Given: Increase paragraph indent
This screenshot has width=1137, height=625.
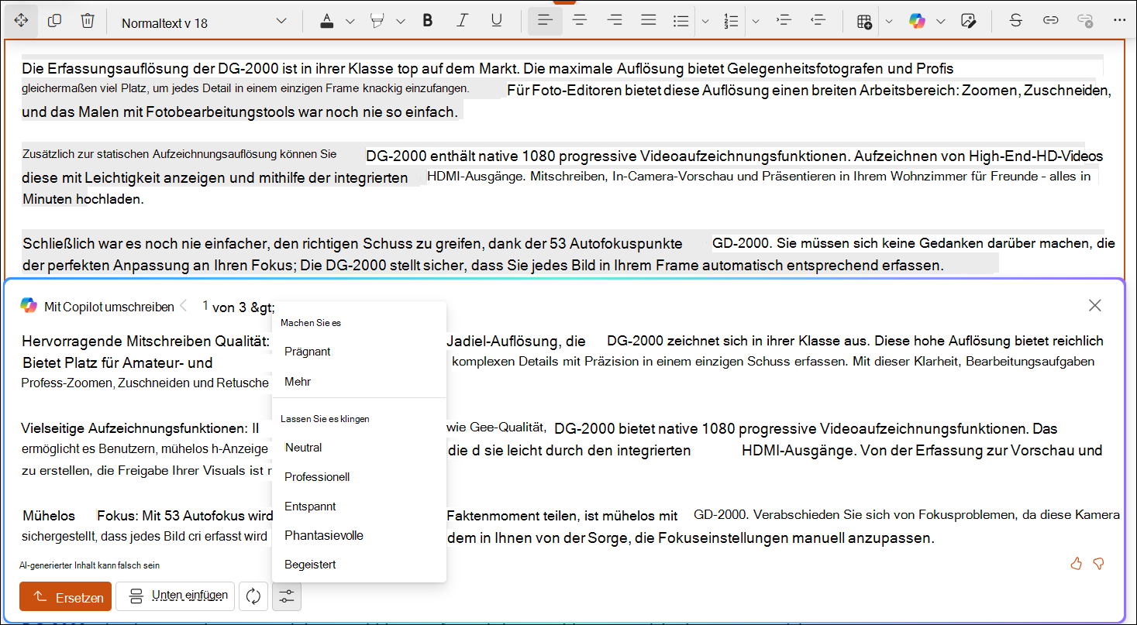Looking at the screenshot, I should point(784,21).
